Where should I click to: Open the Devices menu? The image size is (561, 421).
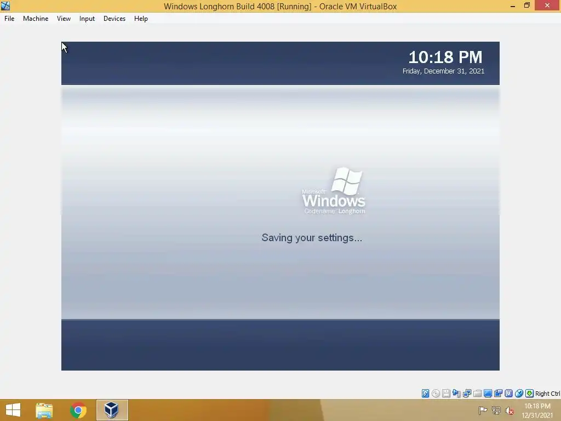[x=115, y=19]
